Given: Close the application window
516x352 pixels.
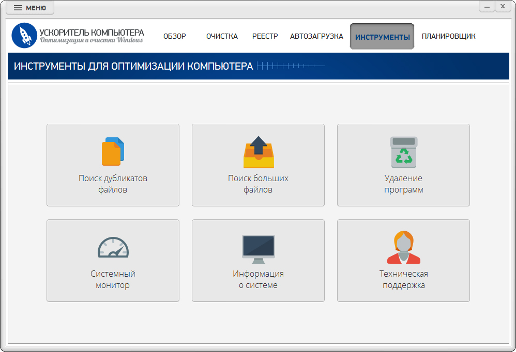Looking at the screenshot, I should pos(503,6).
